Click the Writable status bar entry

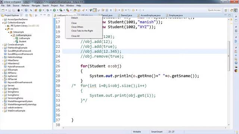click(x=137, y=132)
